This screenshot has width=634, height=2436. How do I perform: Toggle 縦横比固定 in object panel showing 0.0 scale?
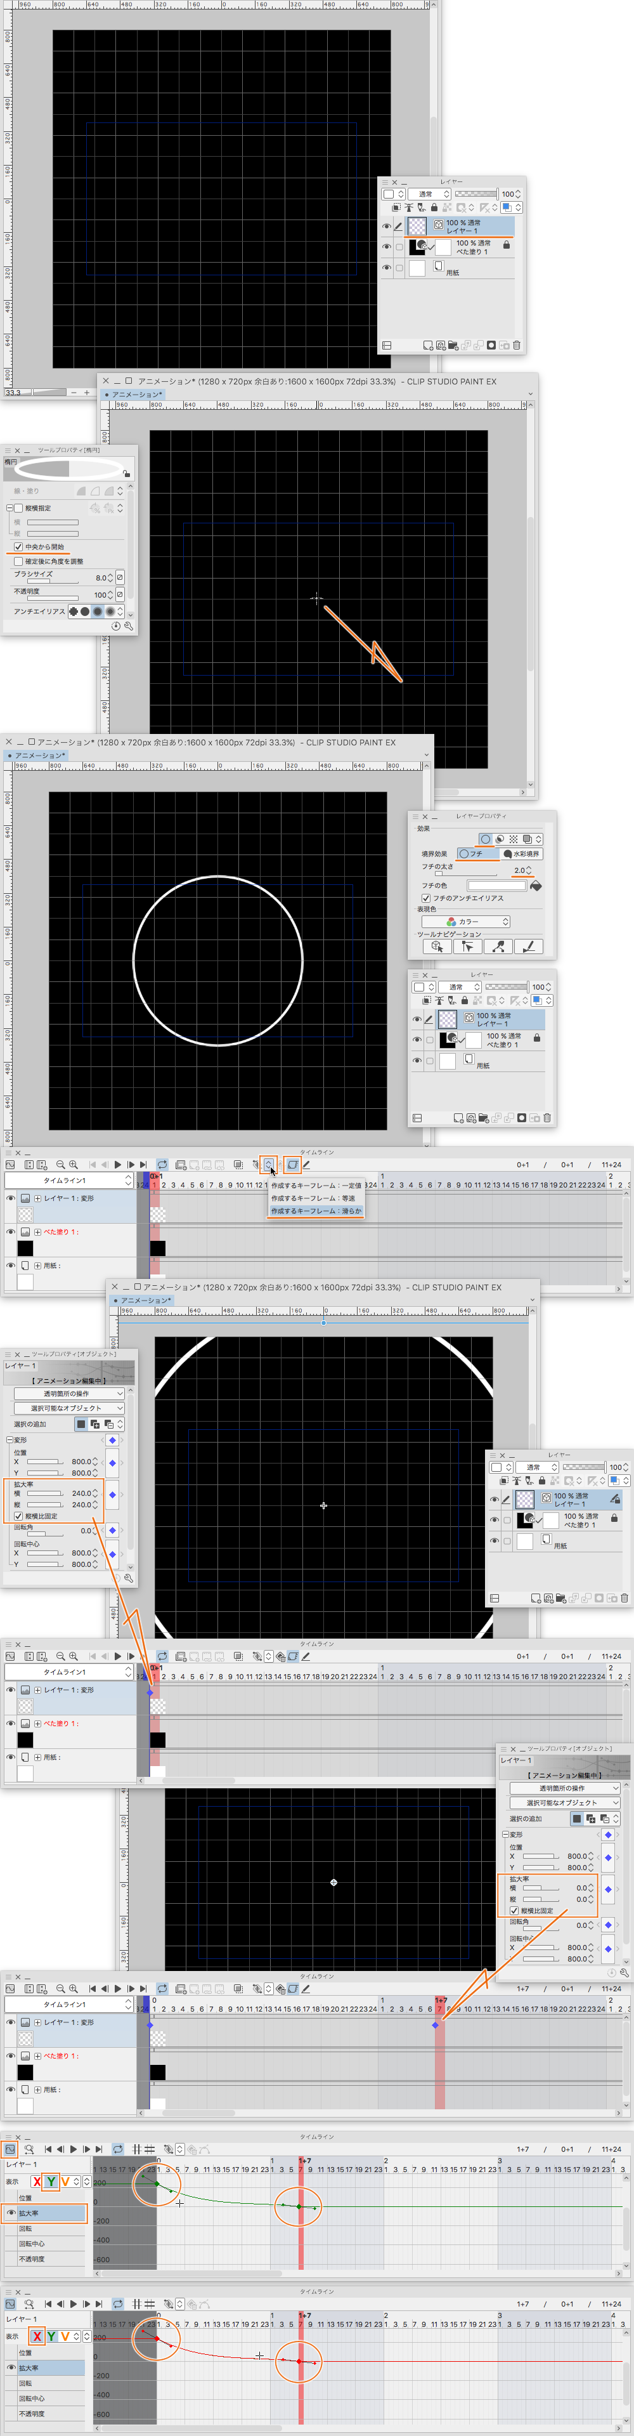tap(514, 1910)
